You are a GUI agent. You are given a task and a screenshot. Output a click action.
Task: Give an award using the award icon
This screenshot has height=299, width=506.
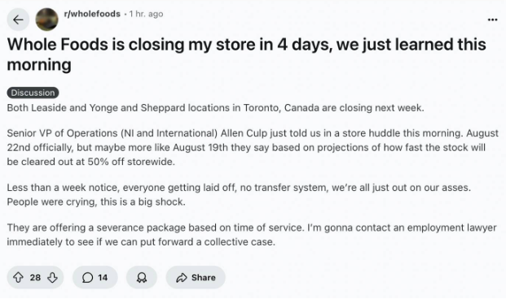pos(141,277)
